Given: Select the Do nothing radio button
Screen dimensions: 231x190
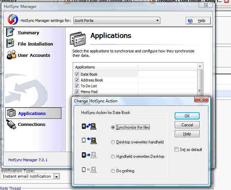Looking at the screenshot, I should pos(113,171).
